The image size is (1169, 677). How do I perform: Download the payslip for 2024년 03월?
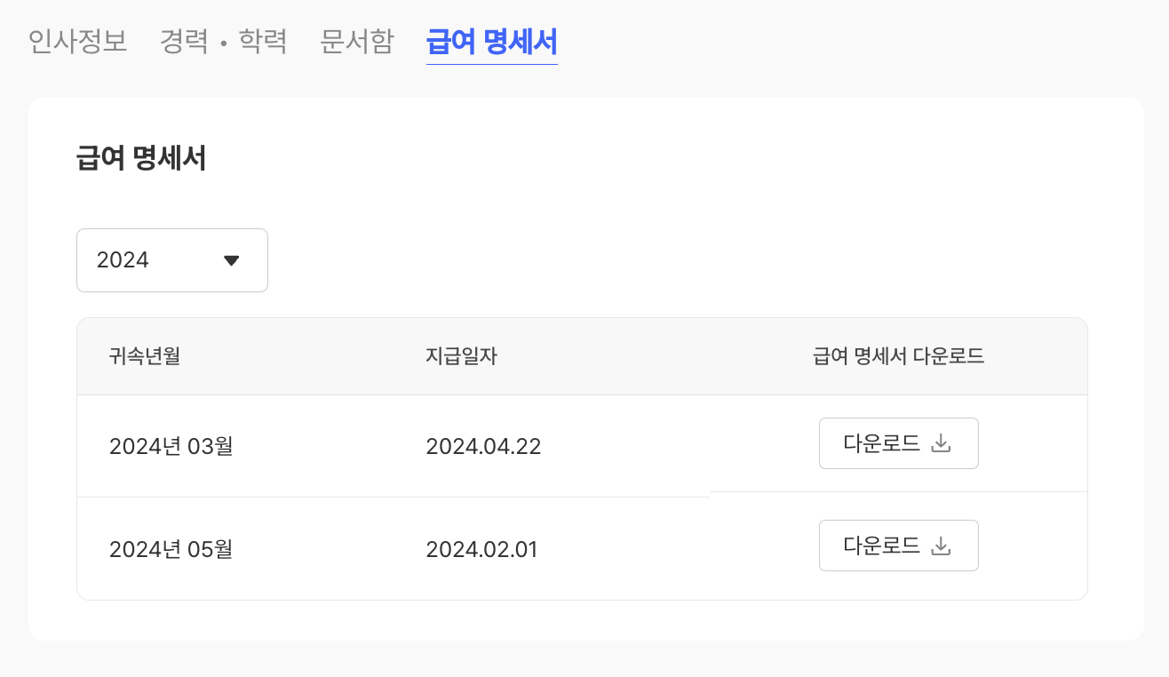[898, 443]
